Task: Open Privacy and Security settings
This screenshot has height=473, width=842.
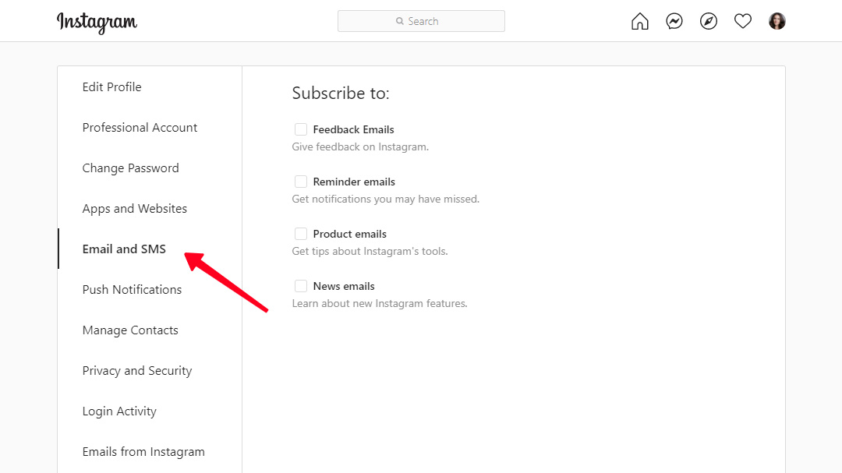Action: point(137,370)
